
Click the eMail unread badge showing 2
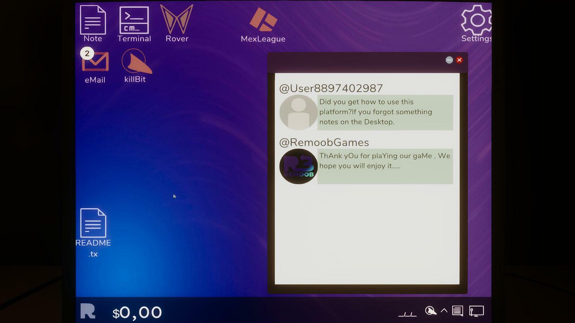(x=87, y=53)
